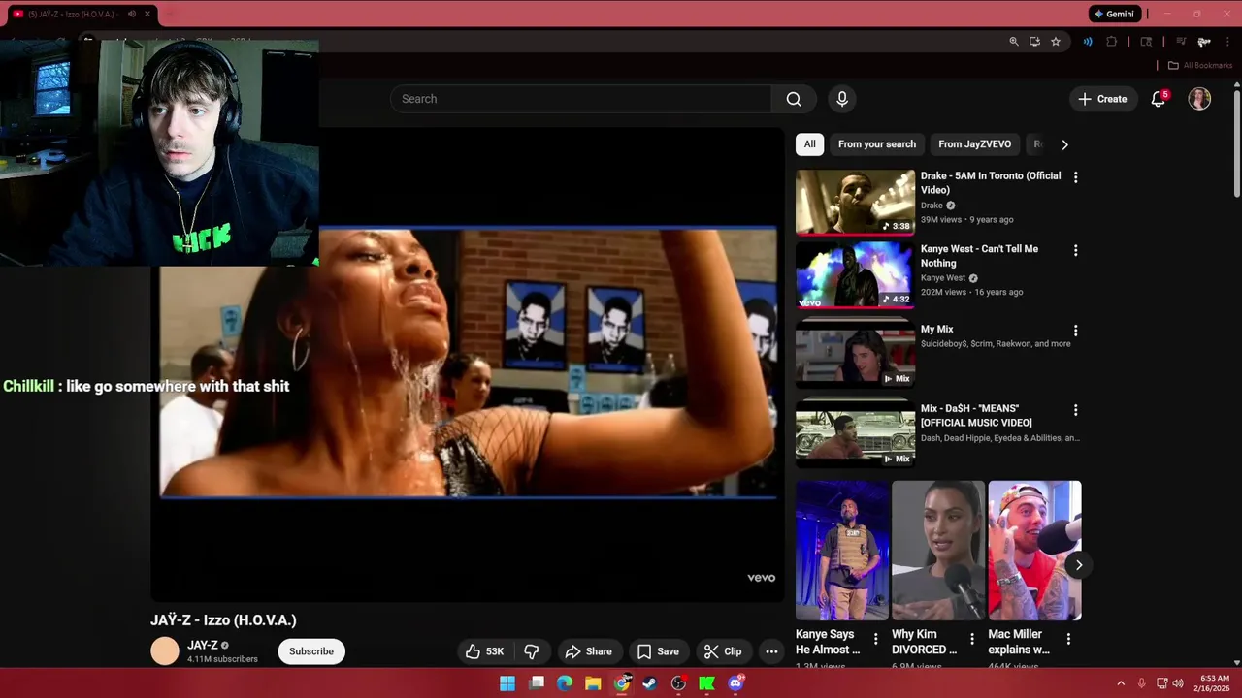1242x698 pixels.
Task: Install app icon in address bar
Action: (x=1034, y=42)
